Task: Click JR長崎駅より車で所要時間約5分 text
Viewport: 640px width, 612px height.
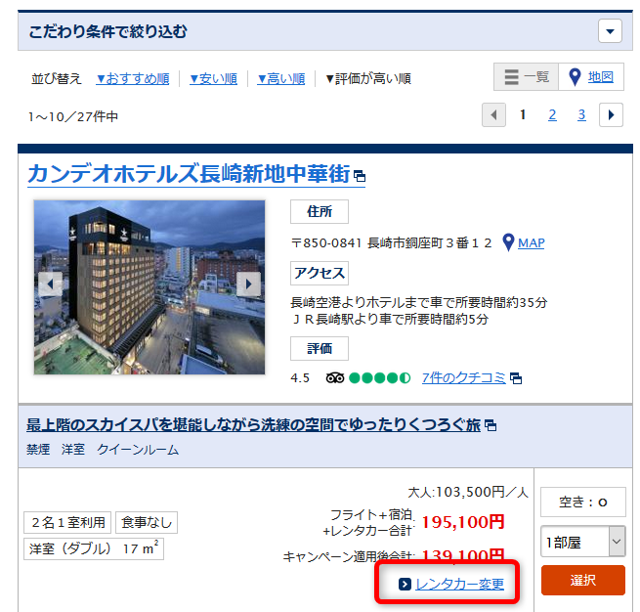Action: (390, 319)
